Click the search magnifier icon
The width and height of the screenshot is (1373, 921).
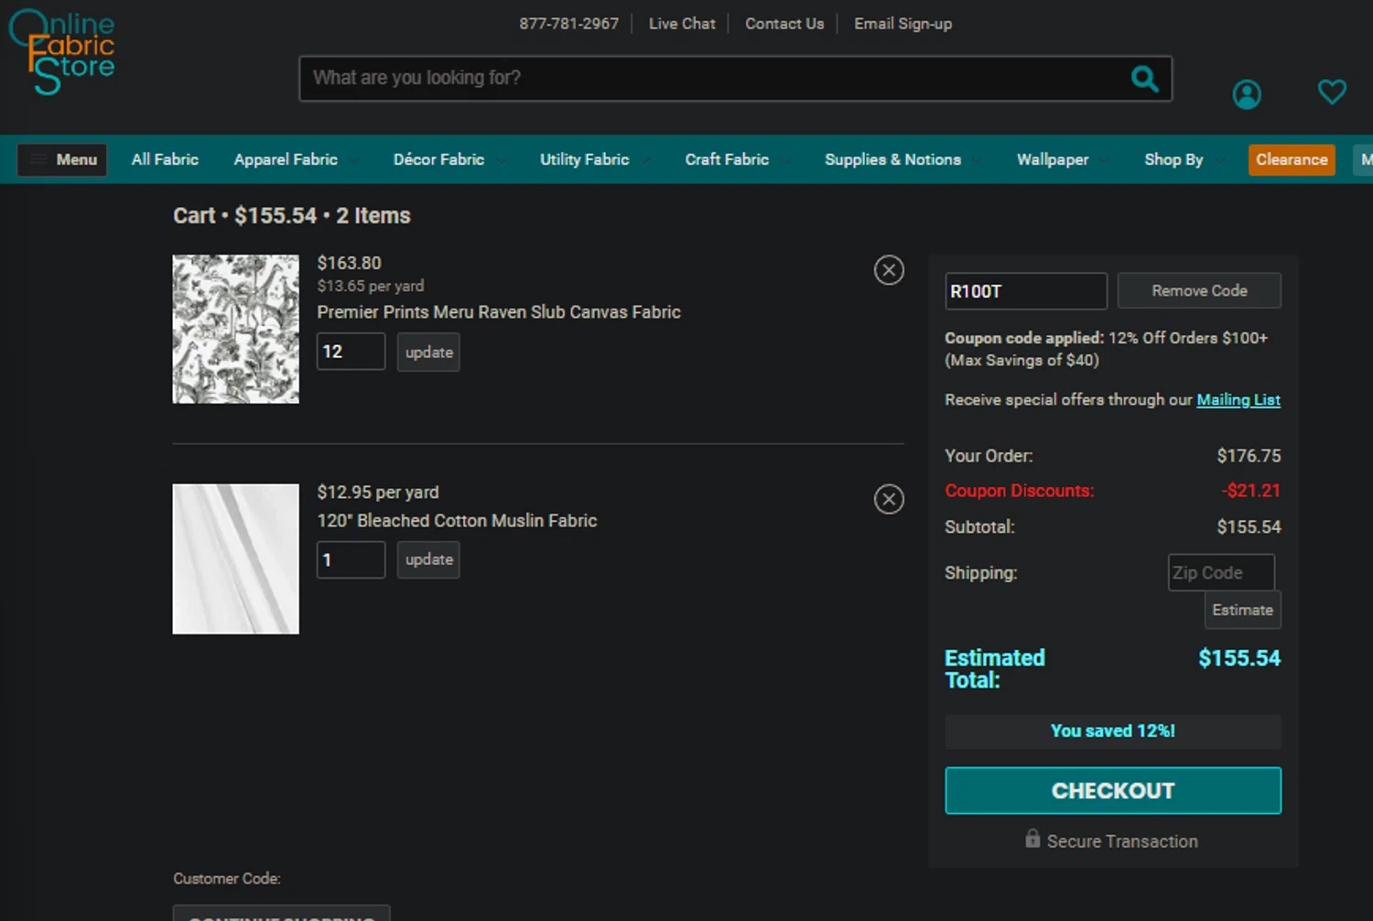coord(1144,79)
